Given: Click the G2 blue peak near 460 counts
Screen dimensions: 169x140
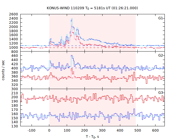Looking at the screenshot, I should tap(72, 55).
